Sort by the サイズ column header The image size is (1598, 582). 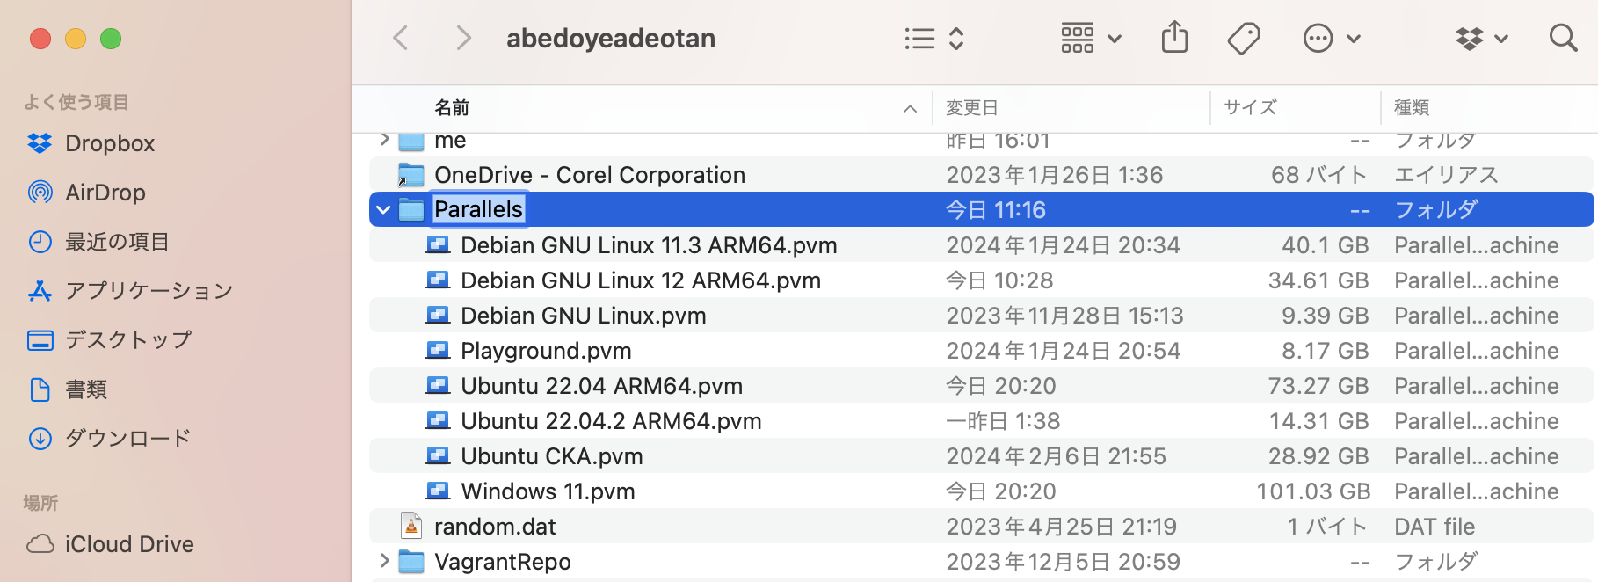pos(1249,107)
